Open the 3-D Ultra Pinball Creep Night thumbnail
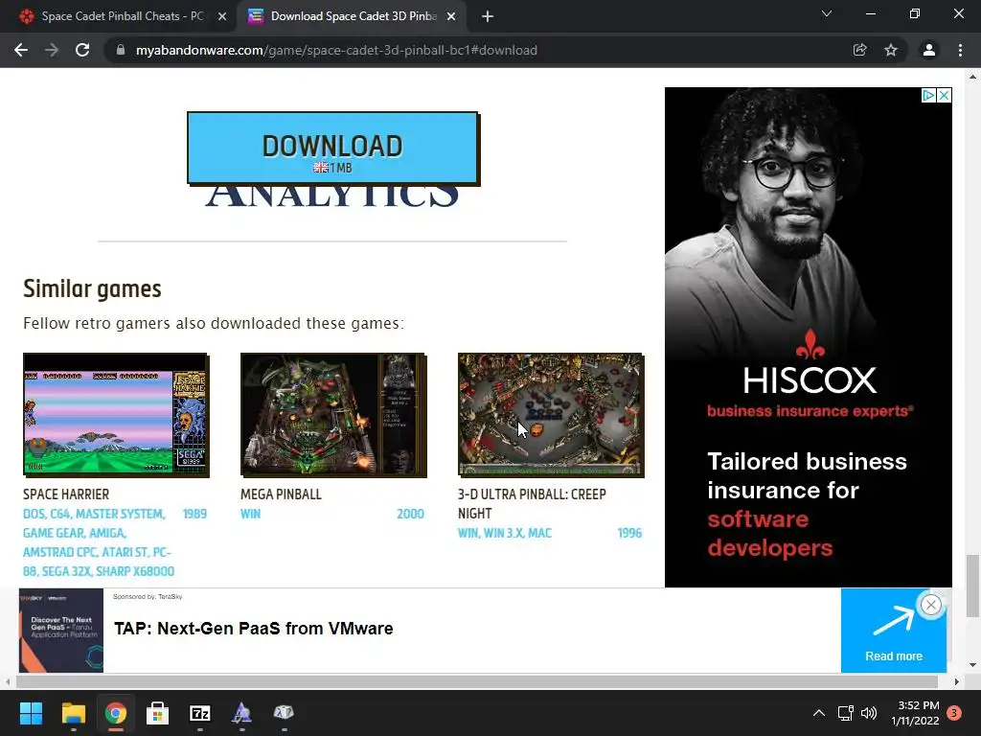The image size is (981, 736). (x=551, y=415)
